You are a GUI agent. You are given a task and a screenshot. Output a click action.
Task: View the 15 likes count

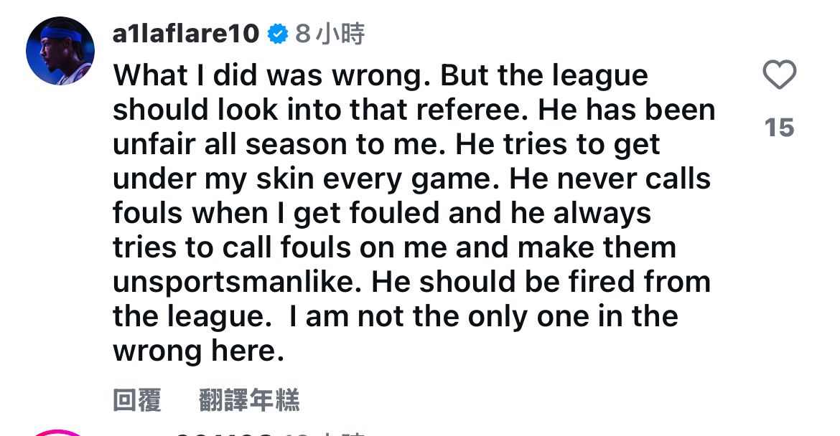[779, 128]
